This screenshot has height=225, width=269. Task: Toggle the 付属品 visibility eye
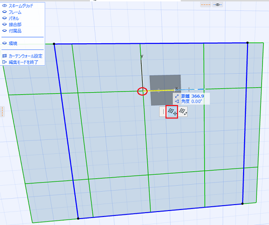click(4, 31)
